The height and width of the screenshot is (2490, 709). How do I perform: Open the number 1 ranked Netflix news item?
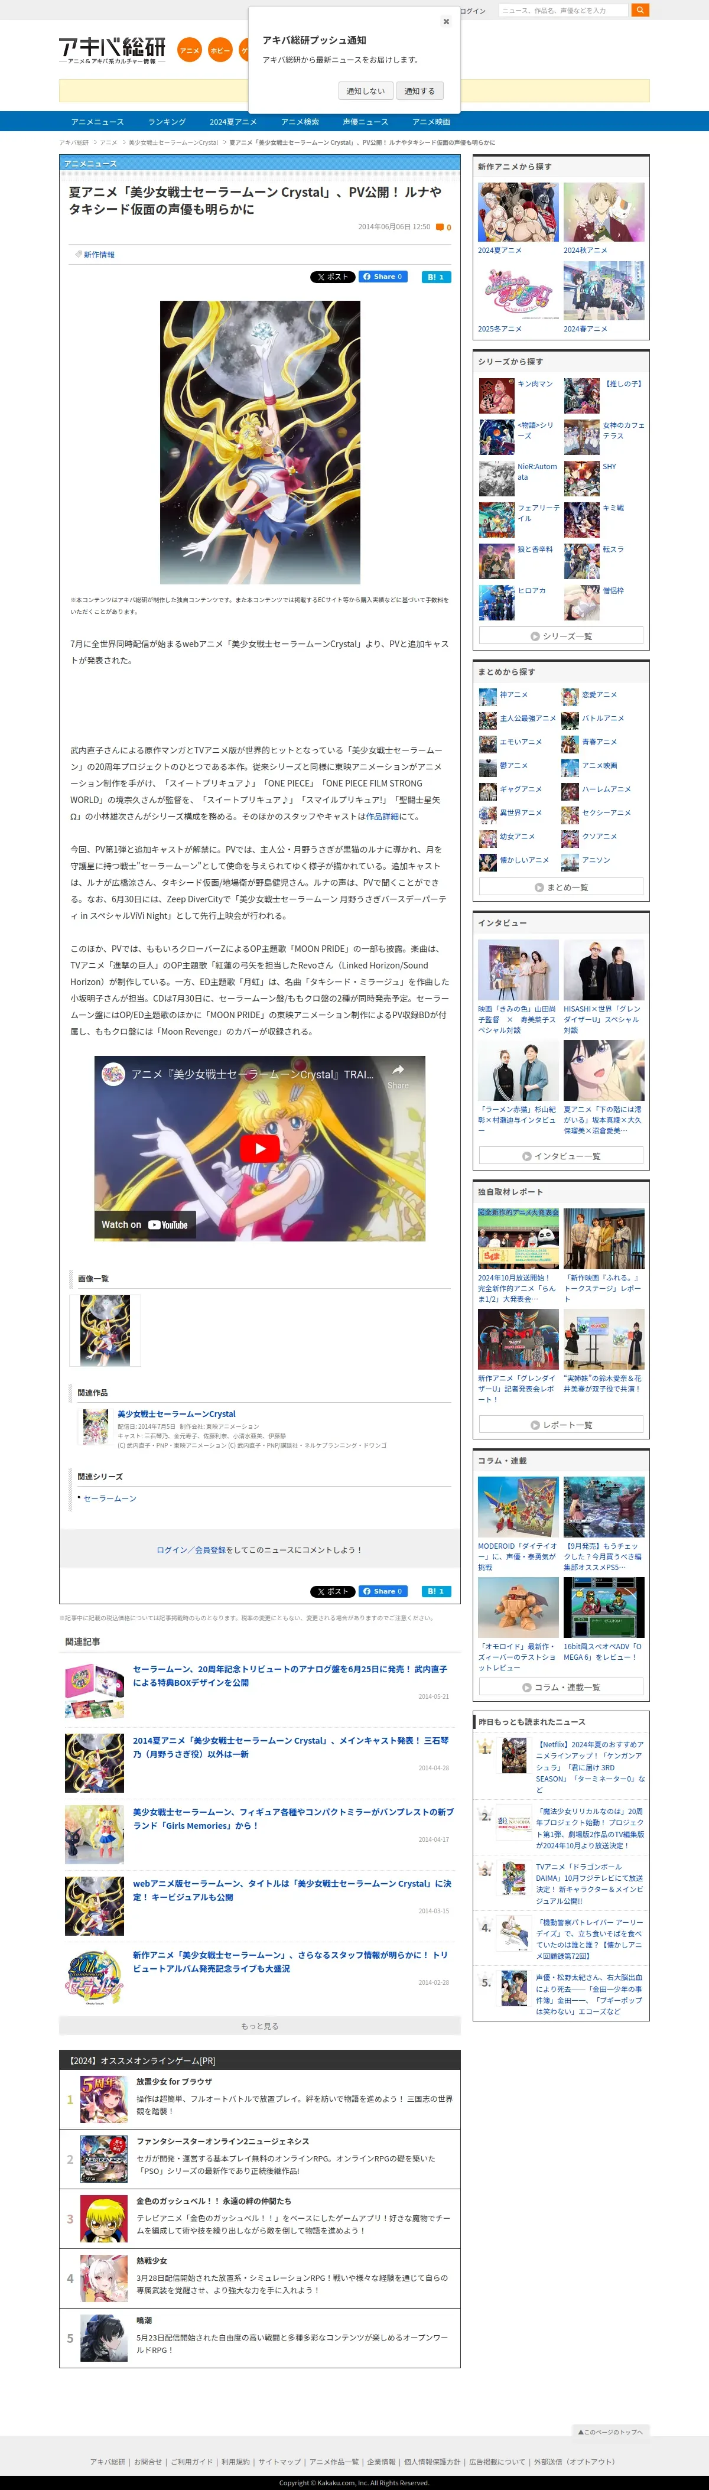coord(590,1767)
